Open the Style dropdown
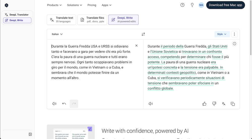252x139 pixels. coord(222,34)
